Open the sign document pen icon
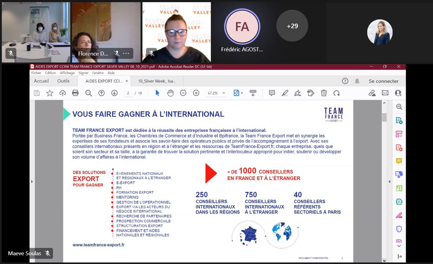The width and height of the screenshot is (433, 264). 298,93
